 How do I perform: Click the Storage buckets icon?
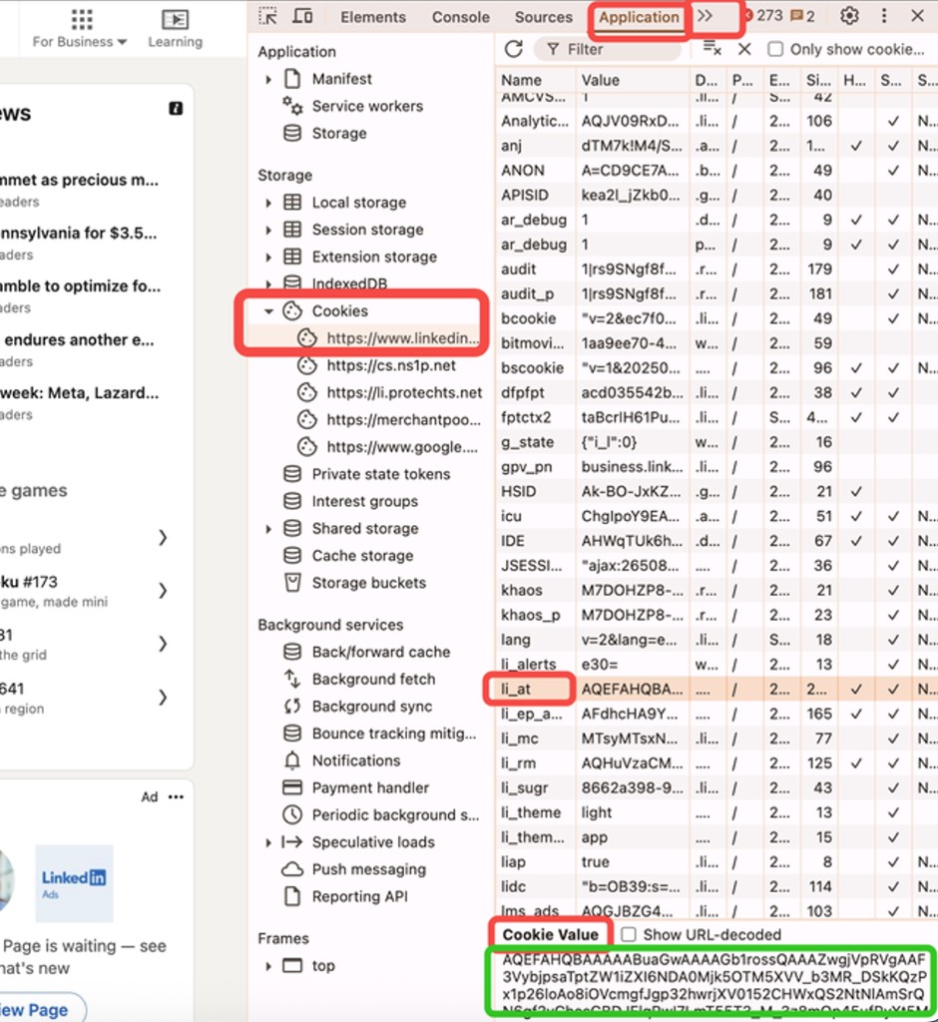(292, 582)
